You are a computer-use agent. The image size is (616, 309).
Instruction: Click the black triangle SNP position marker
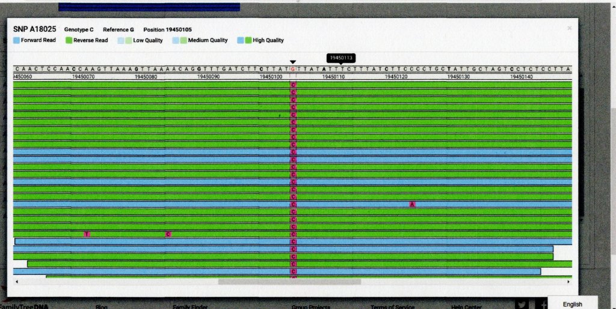point(293,62)
